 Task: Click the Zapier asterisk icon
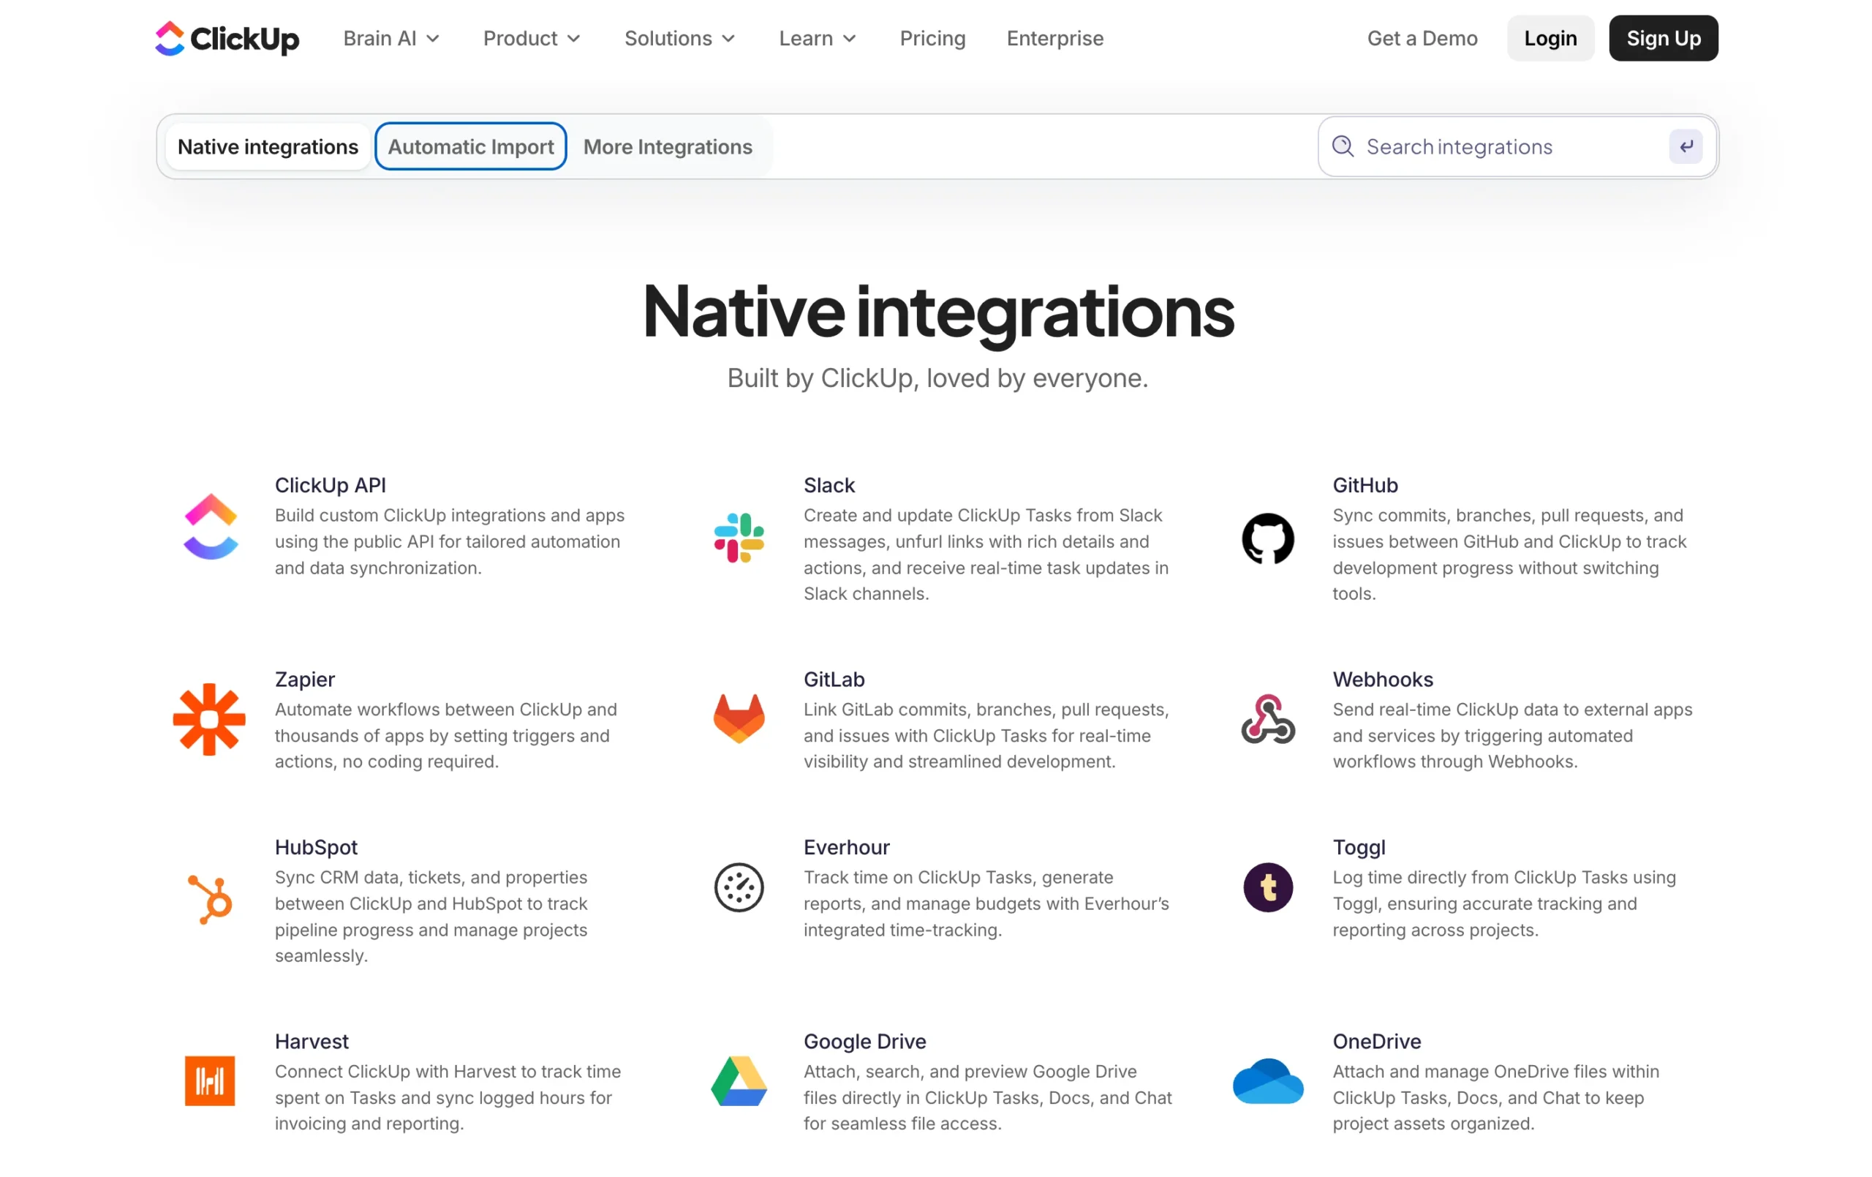click(x=209, y=719)
